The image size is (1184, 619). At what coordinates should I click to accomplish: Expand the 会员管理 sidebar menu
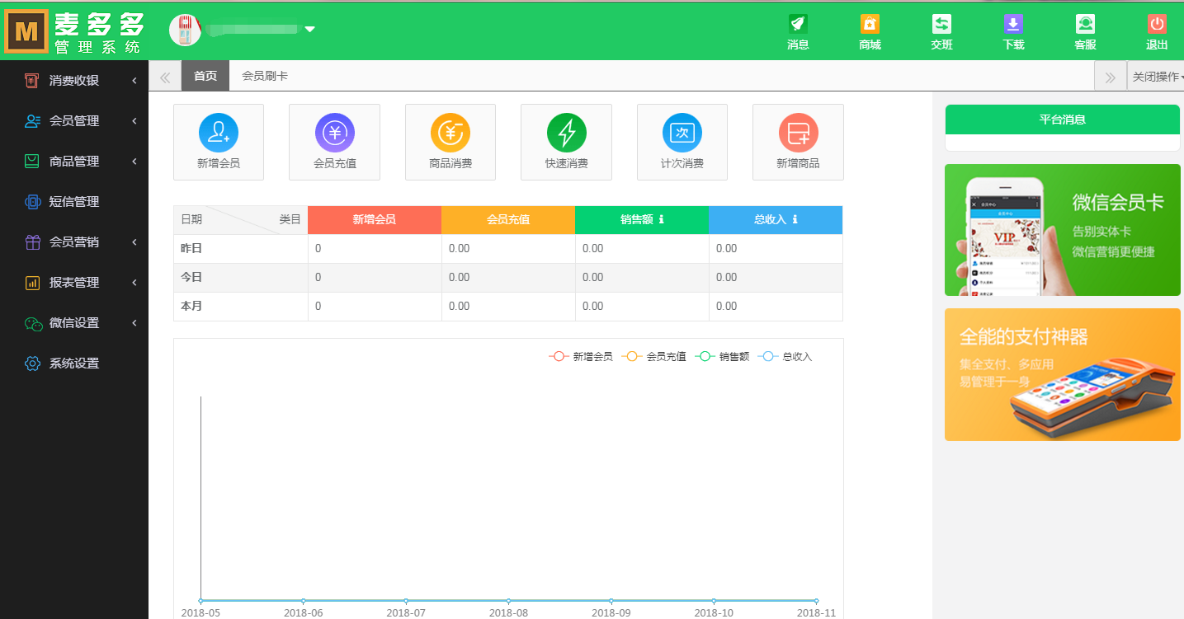[x=74, y=121]
